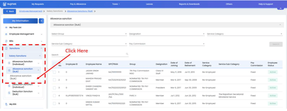The width and height of the screenshot is (287, 111).
Task: Click retirement date 'Sep 30, 2008'
Action: point(191,80)
